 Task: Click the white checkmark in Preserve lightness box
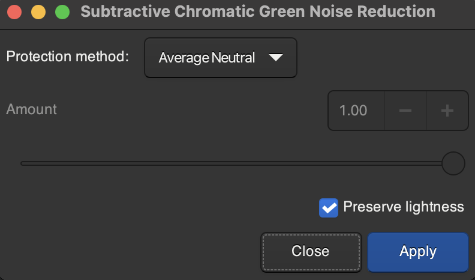pos(329,208)
